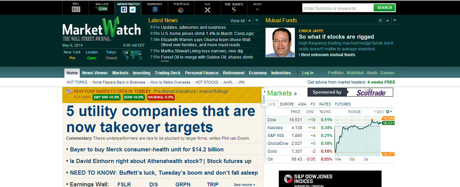Click the MarketWatch logo
This screenshot has width=460, height=187.
click(x=102, y=28)
